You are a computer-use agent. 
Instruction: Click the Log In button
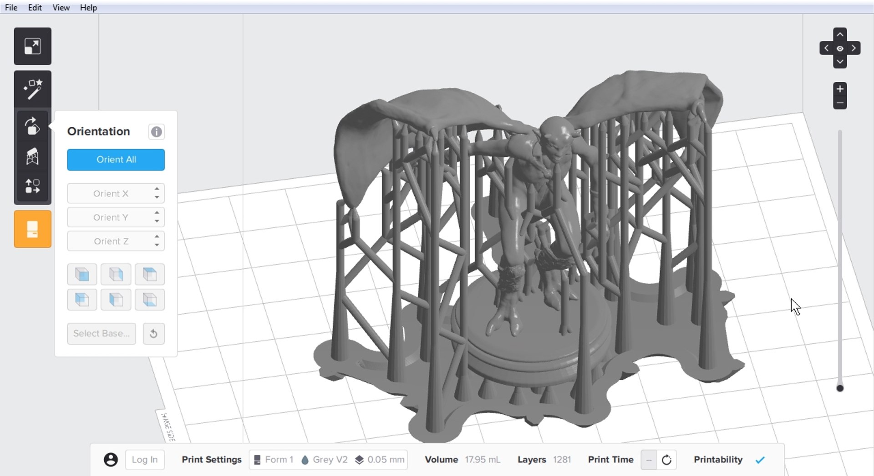click(x=145, y=460)
